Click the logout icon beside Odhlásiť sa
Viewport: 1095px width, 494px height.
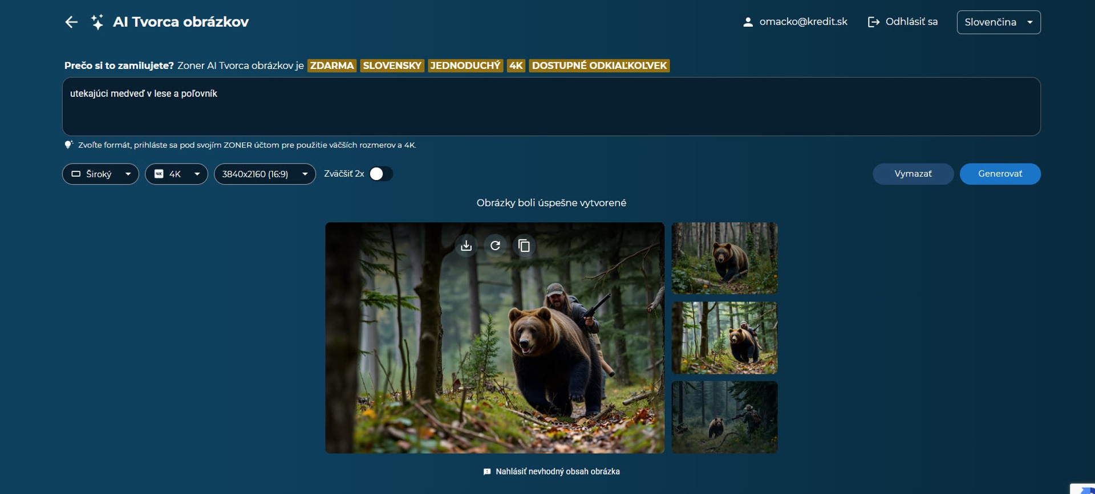[x=873, y=22]
